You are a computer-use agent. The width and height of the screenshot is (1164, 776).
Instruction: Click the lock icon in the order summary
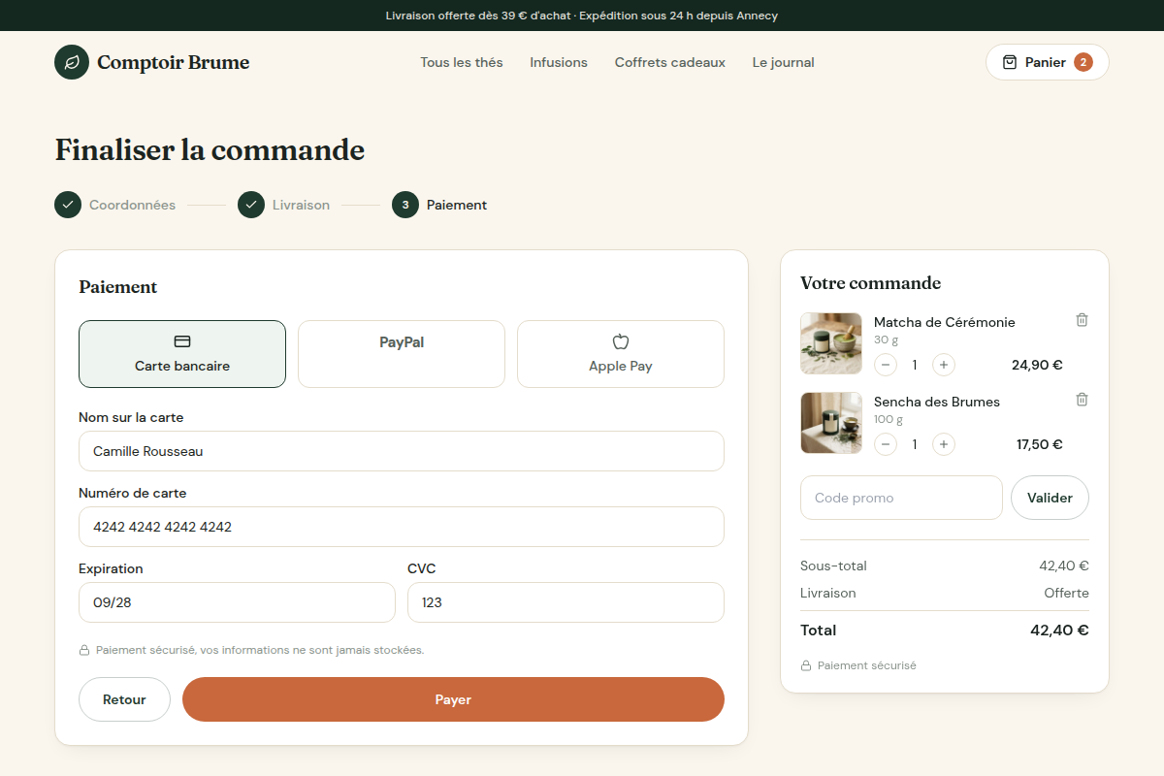pos(806,665)
